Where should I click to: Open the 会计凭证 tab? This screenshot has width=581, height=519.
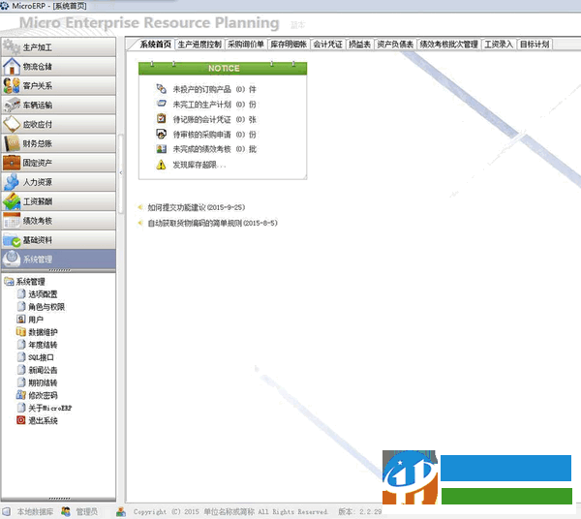point(327,45)
